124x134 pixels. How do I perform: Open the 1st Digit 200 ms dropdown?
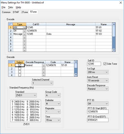[98, 72]
